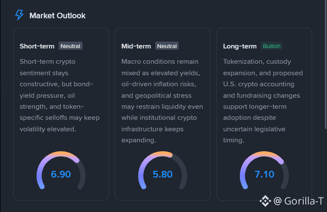Click the Short-term 6.90 gauge

(61, 170)
